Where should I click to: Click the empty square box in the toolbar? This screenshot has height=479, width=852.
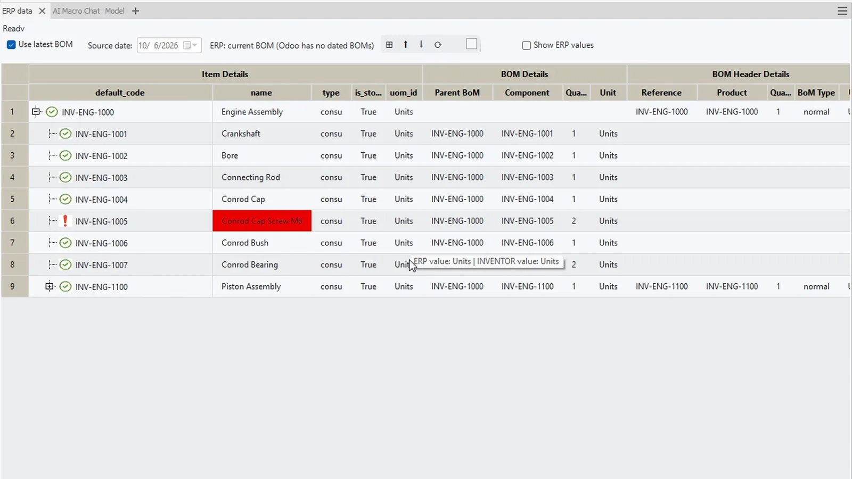coord(471,44)
